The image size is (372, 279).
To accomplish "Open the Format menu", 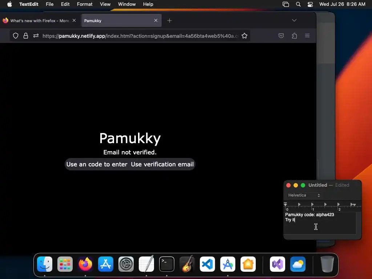I will pos(85,4).
